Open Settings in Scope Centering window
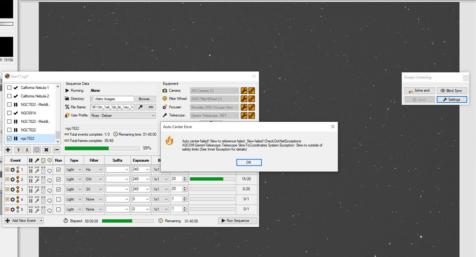The height and width of the screenshot is (257, 476). tap(452, 99)
